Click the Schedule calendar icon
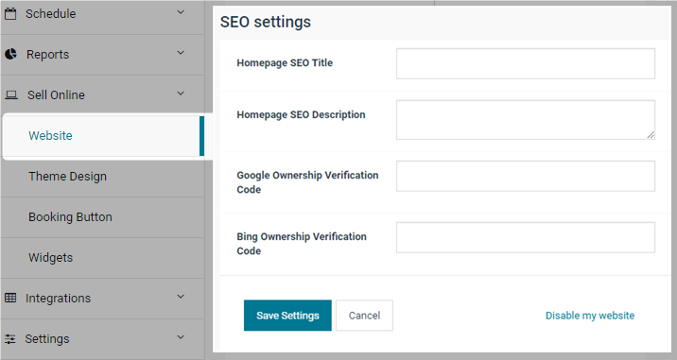The image size is (677, 360). (x=10, y=14)
